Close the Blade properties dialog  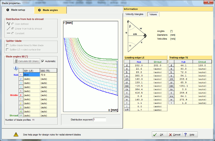click(x=208, y=2)
